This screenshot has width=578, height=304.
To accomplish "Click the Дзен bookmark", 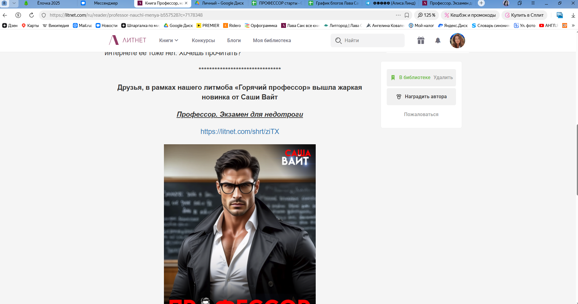I will (10, 25).
